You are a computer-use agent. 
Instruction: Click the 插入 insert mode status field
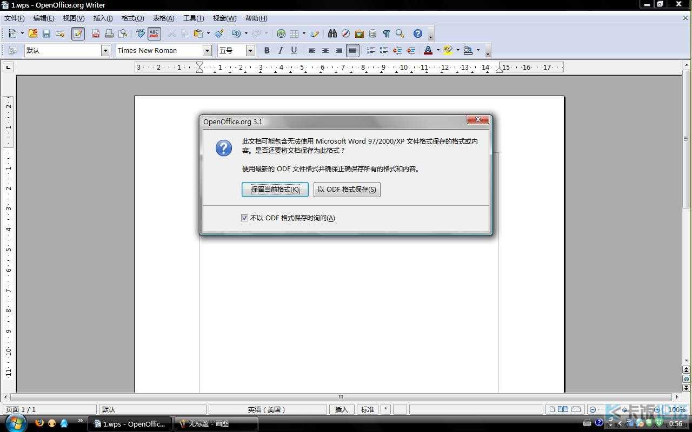(342, 409)
